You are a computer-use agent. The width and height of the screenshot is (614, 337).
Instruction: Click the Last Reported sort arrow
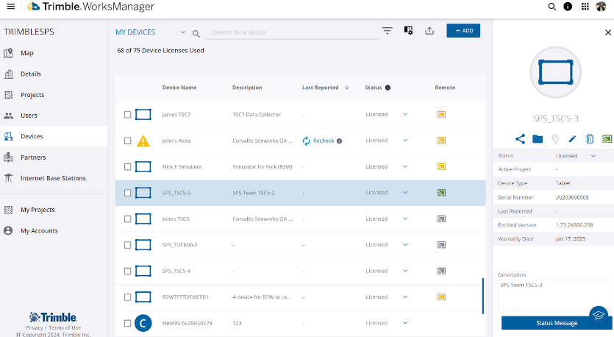[x=347, y=88]
